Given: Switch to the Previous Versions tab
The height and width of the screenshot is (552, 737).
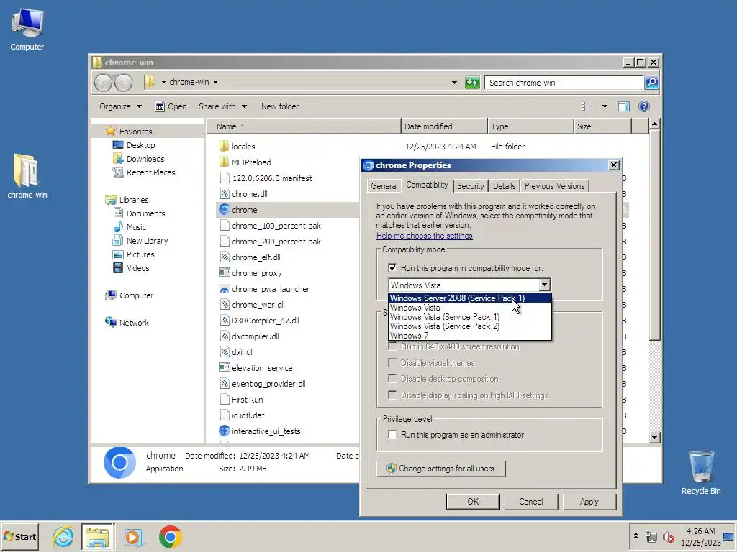Looking at the screenshot, I should tap(554, 186).
